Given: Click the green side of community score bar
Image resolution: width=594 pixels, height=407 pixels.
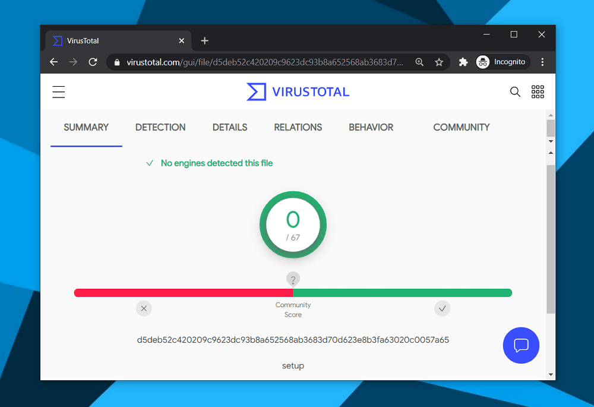Looking at the screenshot, I should pyautogui.click(x=403, y=293).
